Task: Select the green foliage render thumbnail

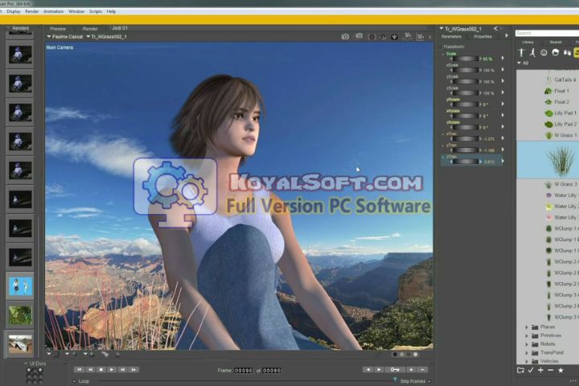Action: (x=20, y=315)
